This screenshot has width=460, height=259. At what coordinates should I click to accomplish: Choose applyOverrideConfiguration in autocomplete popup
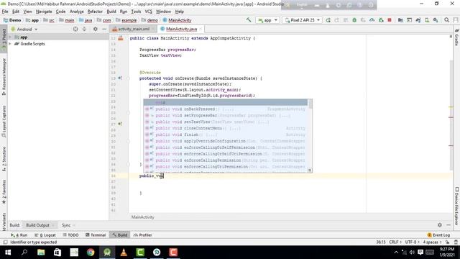tap(225, 141)
